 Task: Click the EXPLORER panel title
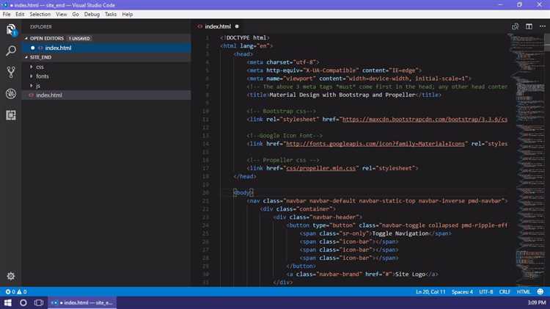tap(40, 26)
